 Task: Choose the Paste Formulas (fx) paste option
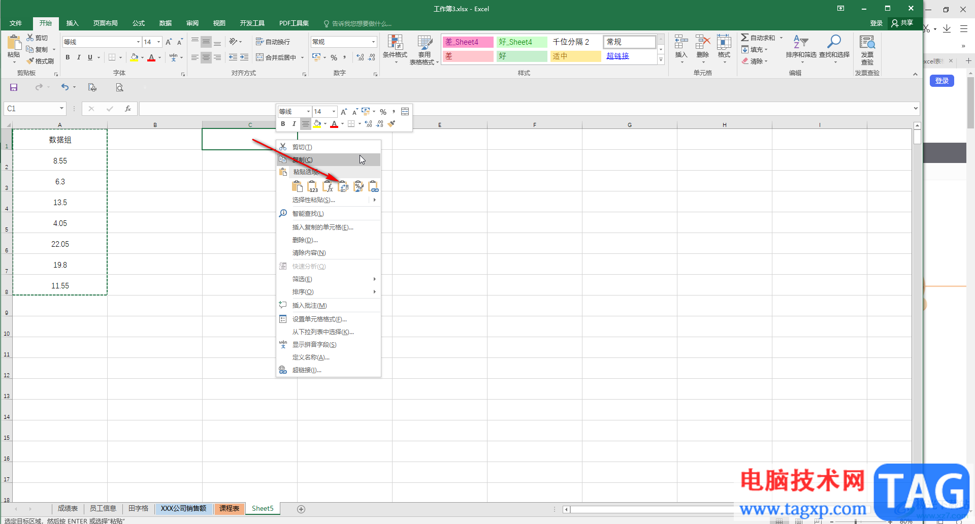pyautogui.click(x=328, y=186)
